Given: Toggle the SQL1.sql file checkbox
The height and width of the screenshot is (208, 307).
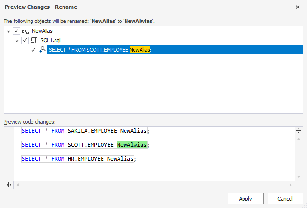Looking at the screenshot, I should click(25, 40).
